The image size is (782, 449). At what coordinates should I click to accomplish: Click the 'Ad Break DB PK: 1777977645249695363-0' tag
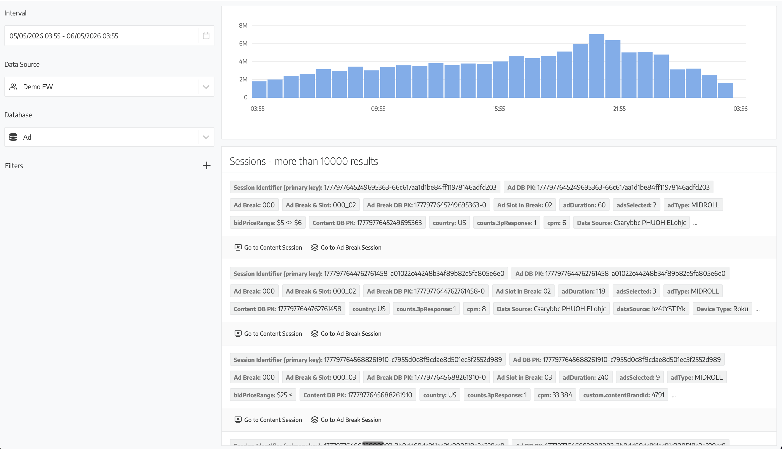click(x=426, y=205)
